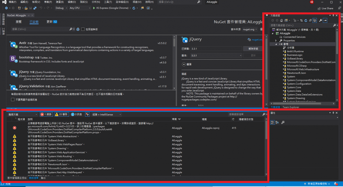Select Newtonsoft.Json reference in Solution Explorer
This screenshot has width=343, height=187.
[x=296, y=73]
